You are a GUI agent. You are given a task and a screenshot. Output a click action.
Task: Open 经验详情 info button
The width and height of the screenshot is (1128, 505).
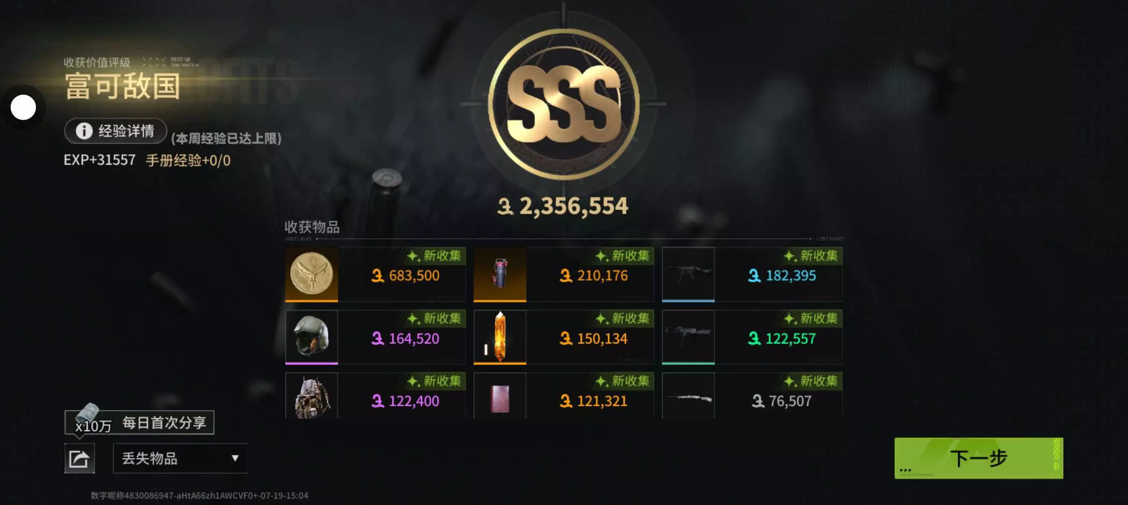coord(116,131)
